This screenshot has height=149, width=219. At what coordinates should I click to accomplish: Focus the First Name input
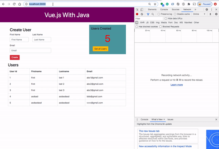[x=19, y=40]
